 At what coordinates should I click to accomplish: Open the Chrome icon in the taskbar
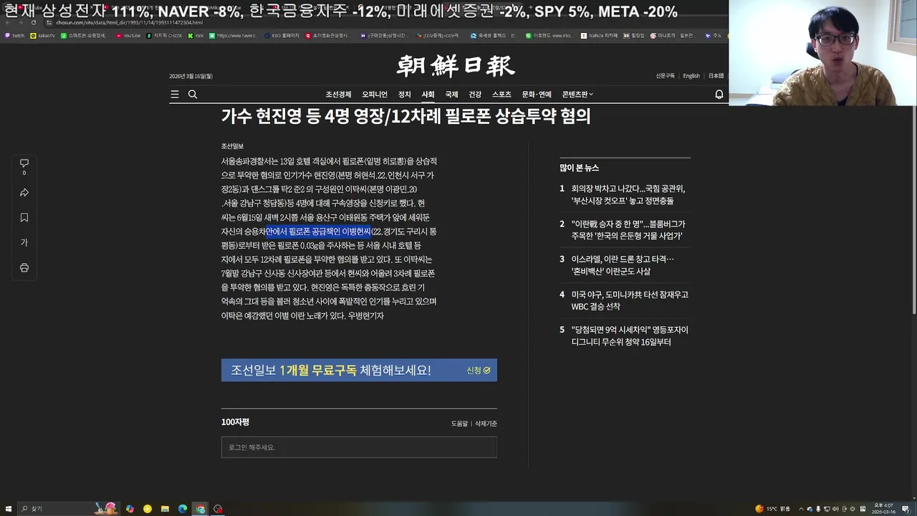click(x=201, y=509)
